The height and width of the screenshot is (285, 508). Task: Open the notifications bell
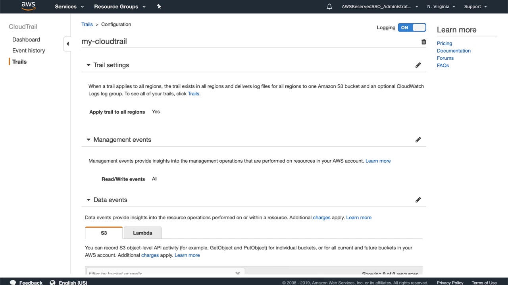pyautogui.click(x=329, y=7)
